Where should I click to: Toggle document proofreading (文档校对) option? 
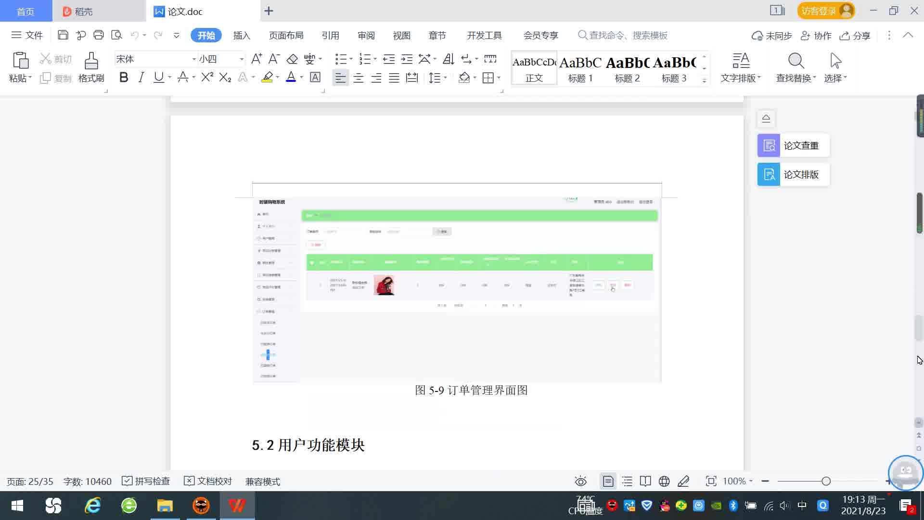[x=208, y=481]
